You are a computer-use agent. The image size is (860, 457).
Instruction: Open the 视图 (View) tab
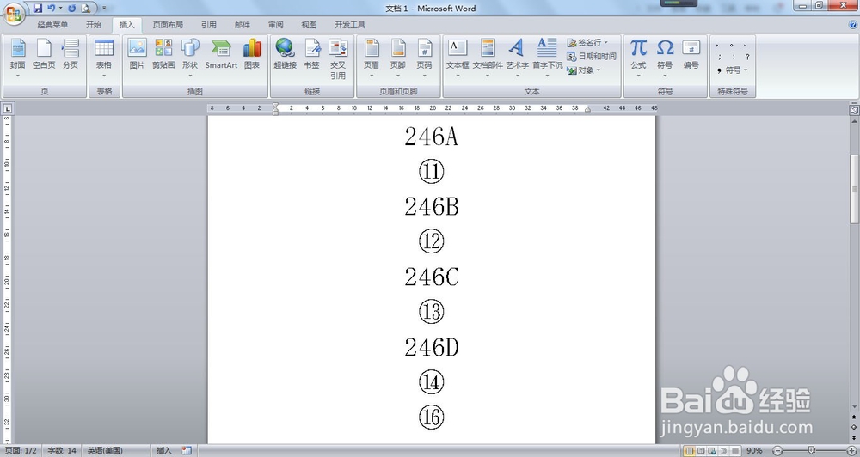[x=309, y=25]
